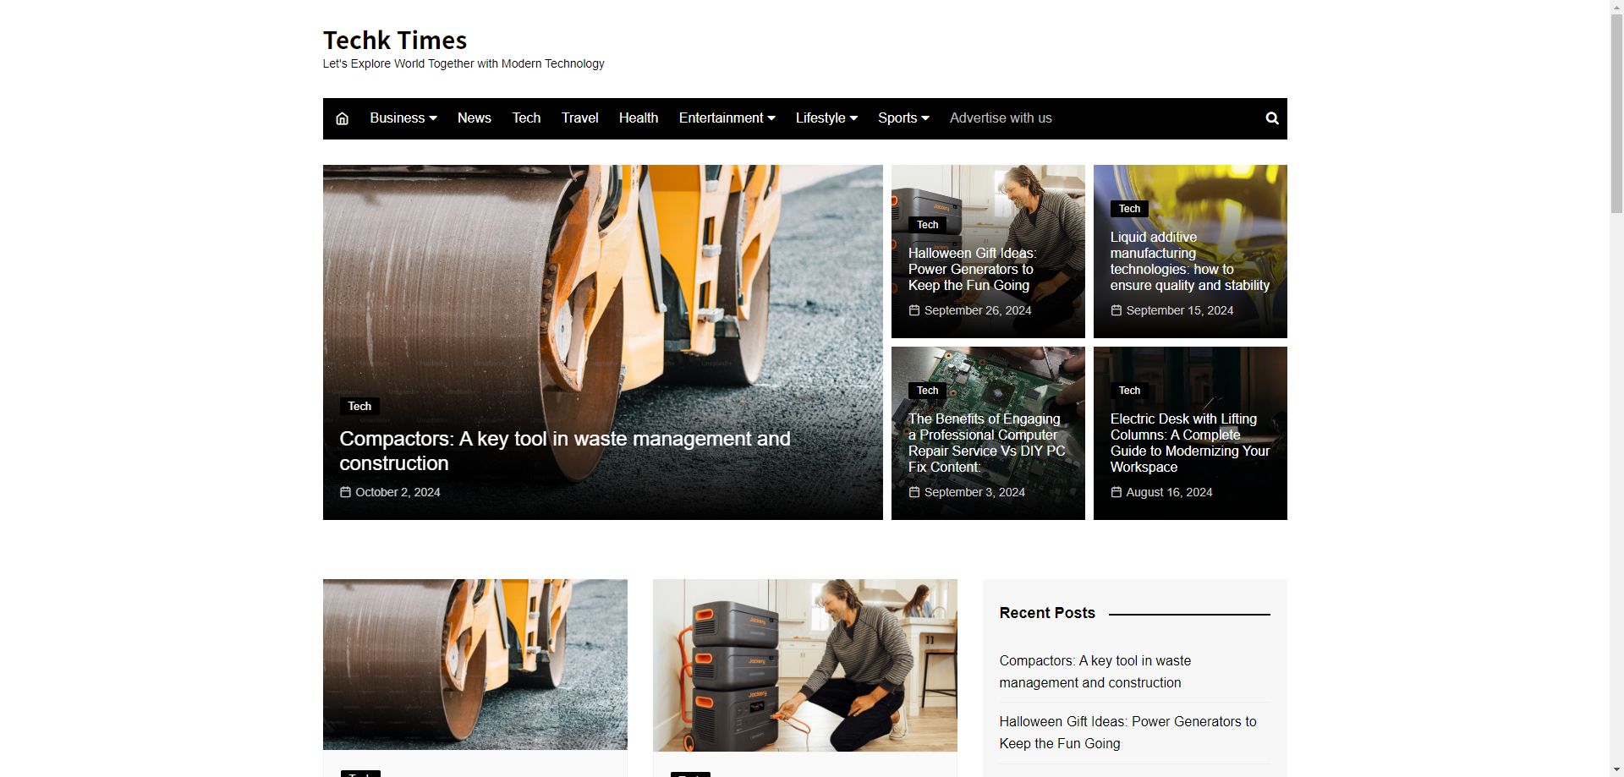Open the search icon in navigation bar

[1272, 118]
